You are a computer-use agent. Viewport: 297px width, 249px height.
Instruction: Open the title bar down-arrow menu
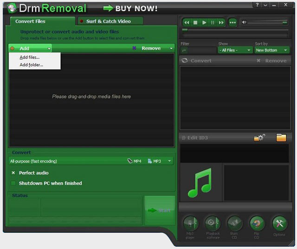click(265, 5)
